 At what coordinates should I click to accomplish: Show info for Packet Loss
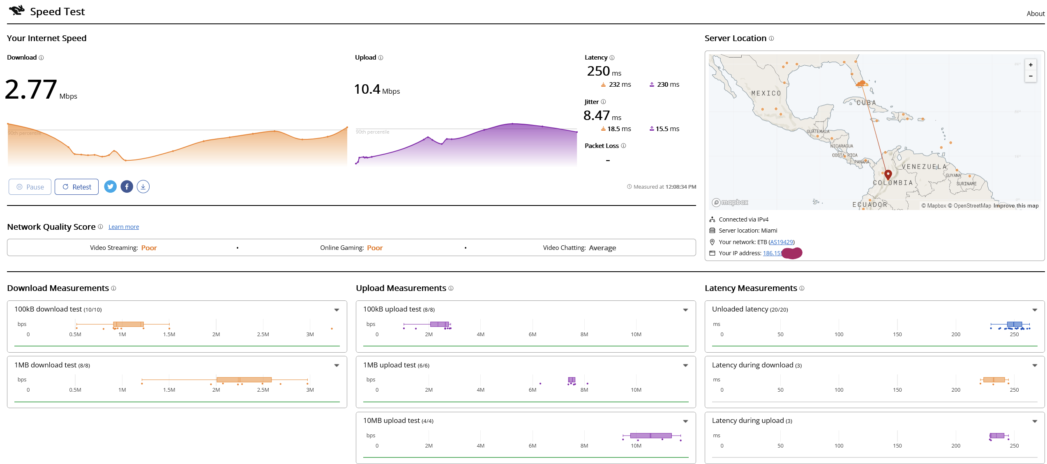click(x=623, y=145)
